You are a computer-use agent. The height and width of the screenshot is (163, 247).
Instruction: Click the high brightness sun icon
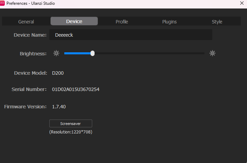tap(212, 53)
